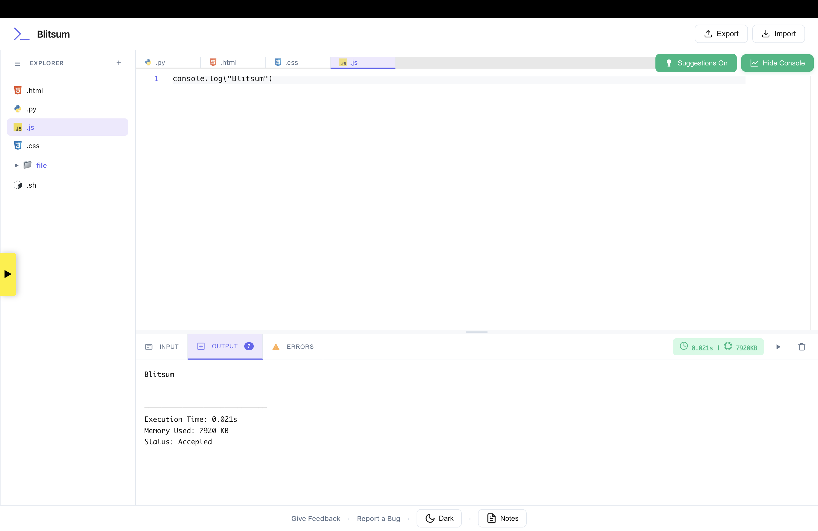Viewport: 818px width, 531px height.
Task: Open the .html file in explorer
Action: tap(35, 91)
